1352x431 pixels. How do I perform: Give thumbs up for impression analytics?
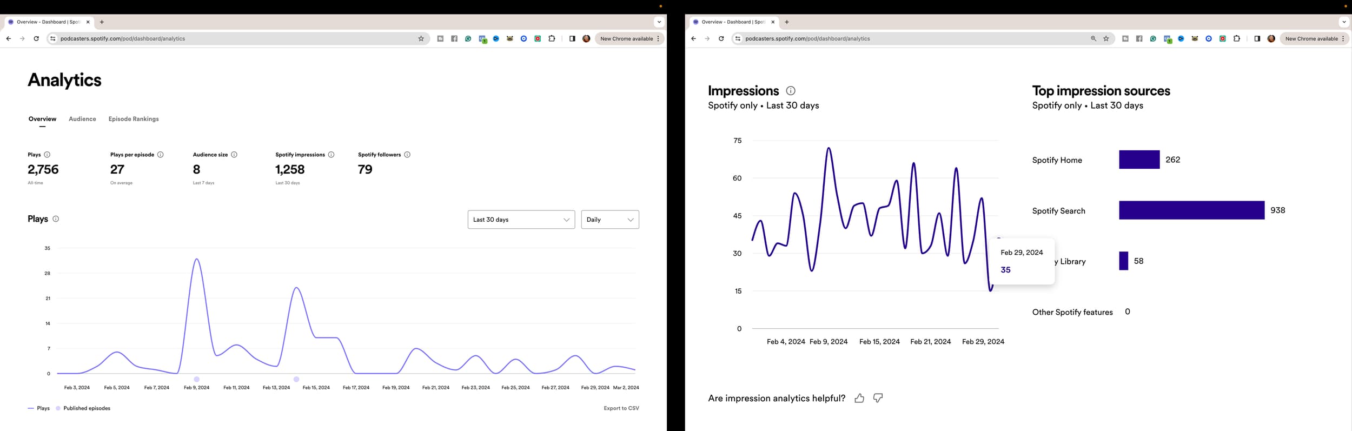tap(859, 399)
